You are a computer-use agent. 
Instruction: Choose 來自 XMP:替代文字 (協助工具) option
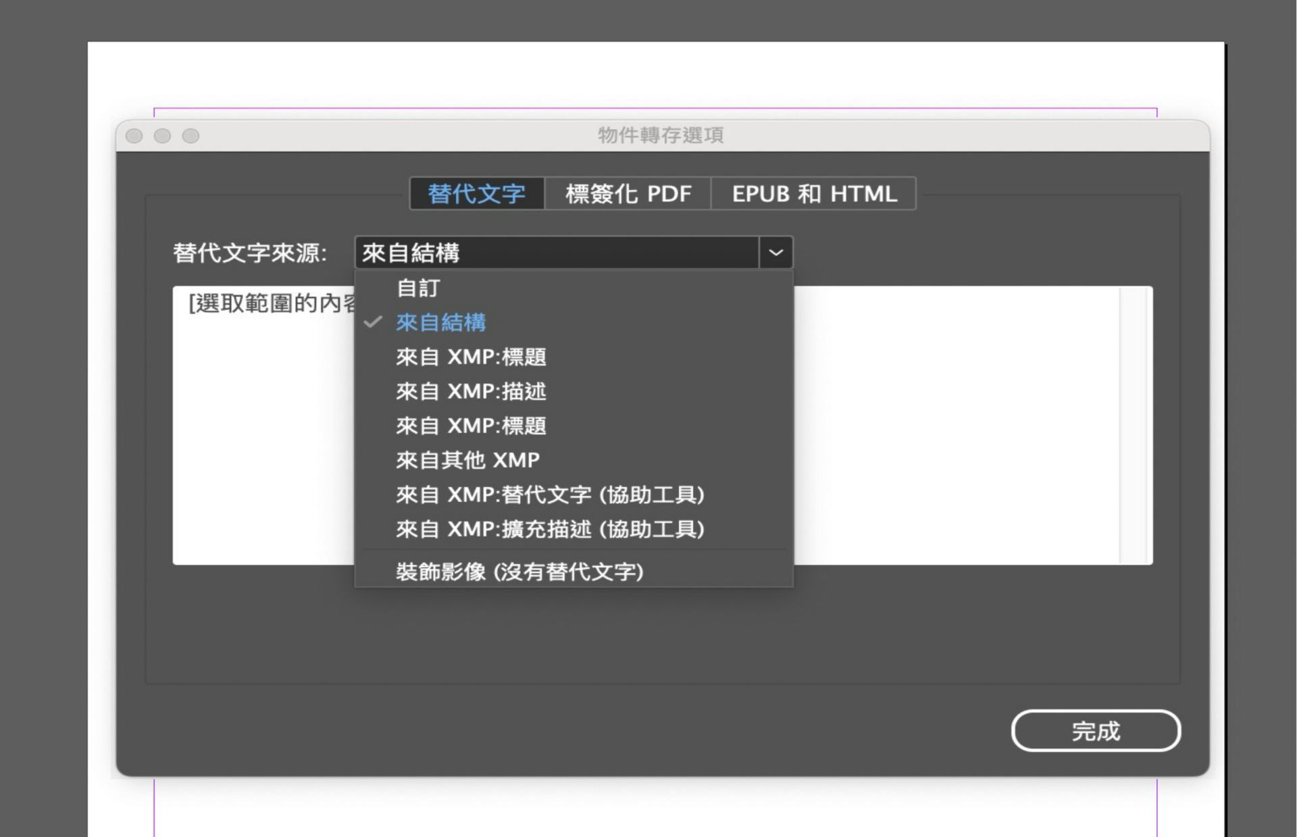[x=551, y=495]
